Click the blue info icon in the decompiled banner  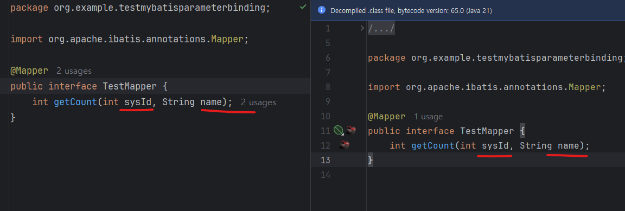click(x=321, y=10)
